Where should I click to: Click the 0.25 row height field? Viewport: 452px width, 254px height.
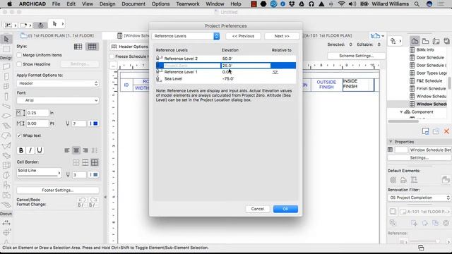37,113
